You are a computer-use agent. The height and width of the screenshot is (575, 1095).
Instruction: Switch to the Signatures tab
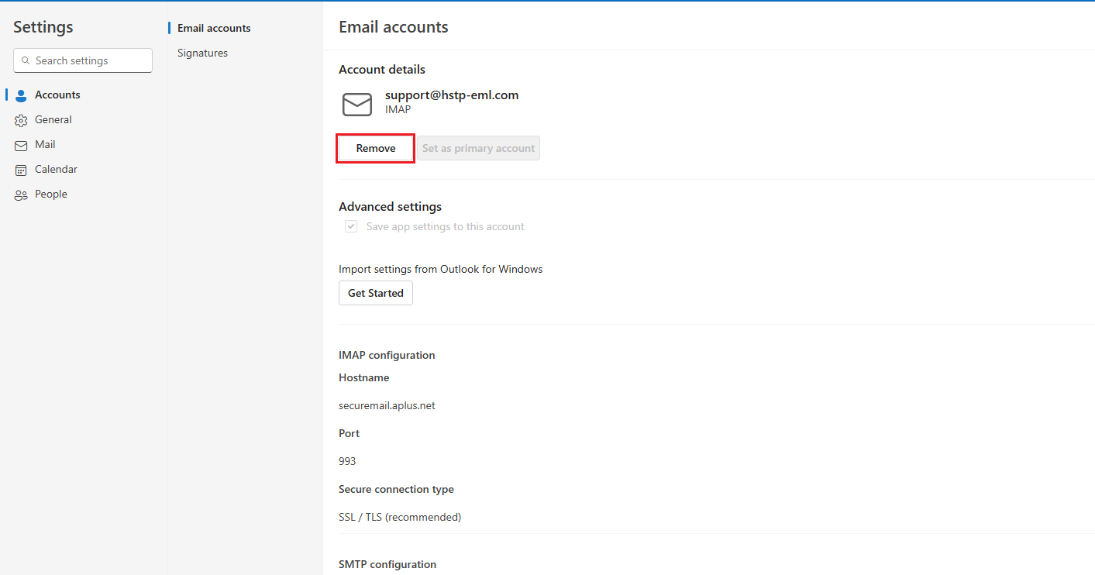[202, 53]
